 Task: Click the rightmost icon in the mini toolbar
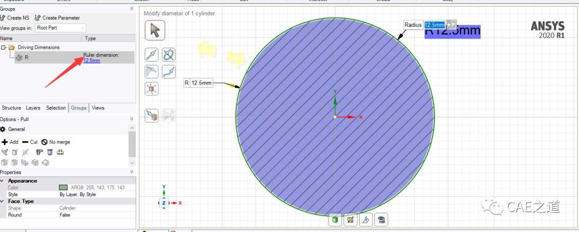[x=382, y=220]
